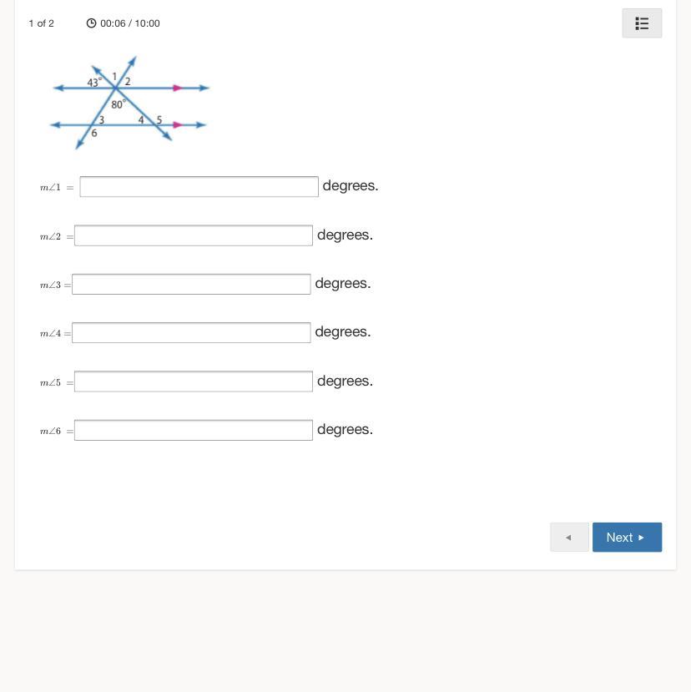This screenshot has height=692, width=691.
Task: Click the m∠6 degrees input box
Action: pyautogui.click(x=193, y=430)
